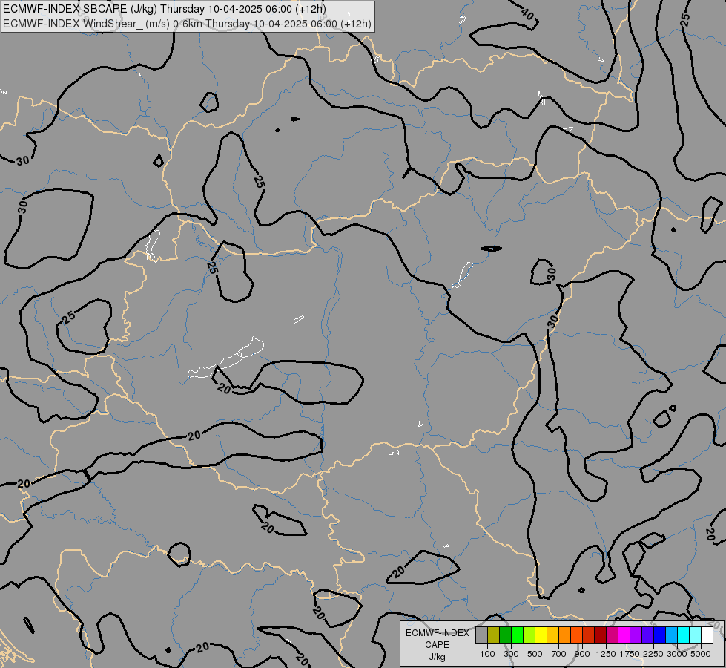The image size is (726, 668).
Task: Click the 5000 legend value
Action: pyautogui.click(x=701, y=654)
